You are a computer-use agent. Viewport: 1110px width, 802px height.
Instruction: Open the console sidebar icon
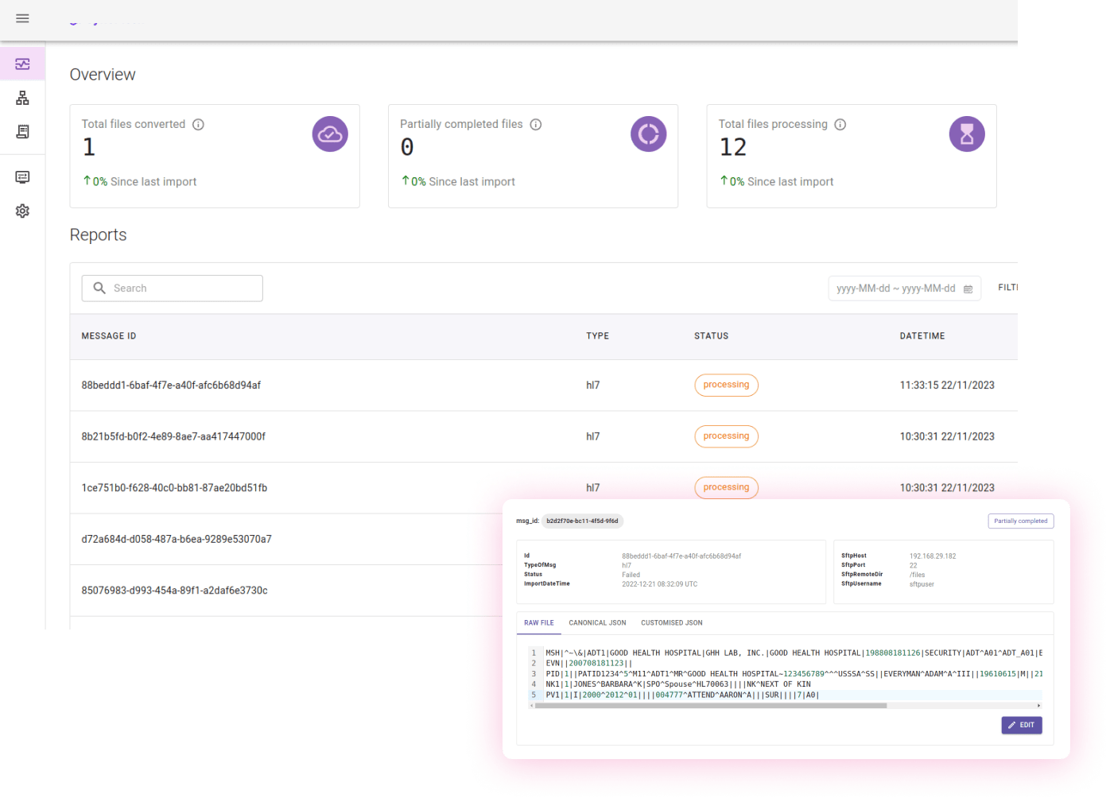point(22,176)
